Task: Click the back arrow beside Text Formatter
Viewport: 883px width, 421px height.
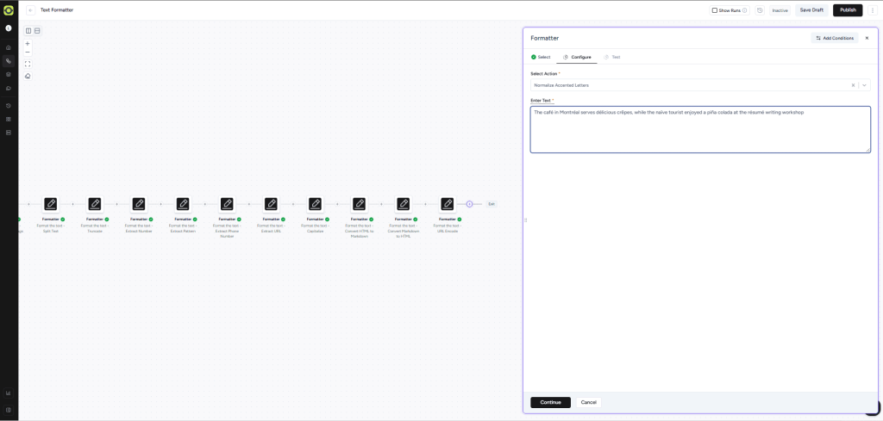Action: click(x=31, y=10)
